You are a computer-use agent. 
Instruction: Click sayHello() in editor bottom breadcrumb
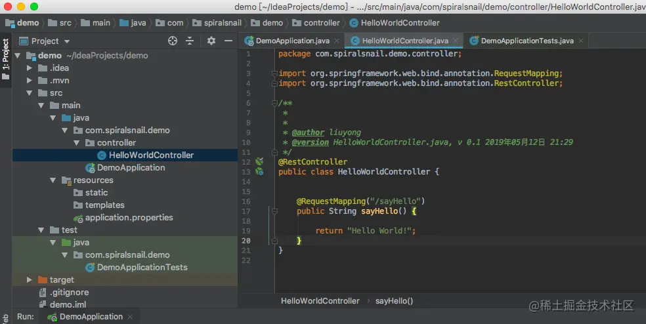394,301
